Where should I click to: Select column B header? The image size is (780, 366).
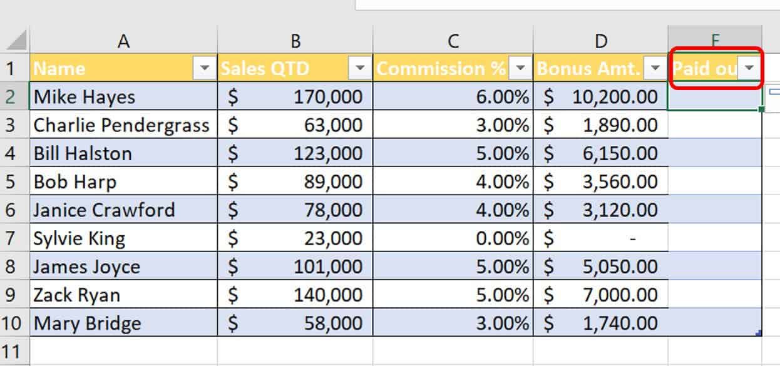pyautogui.click(x=295, y=41)
